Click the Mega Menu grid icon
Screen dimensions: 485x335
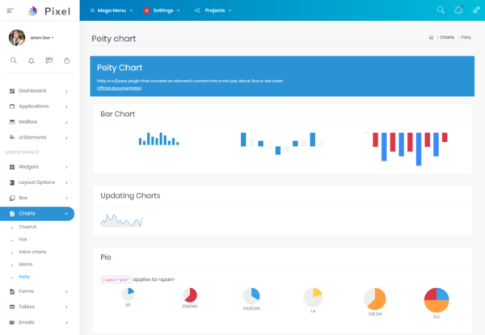[x=92, y=10]
